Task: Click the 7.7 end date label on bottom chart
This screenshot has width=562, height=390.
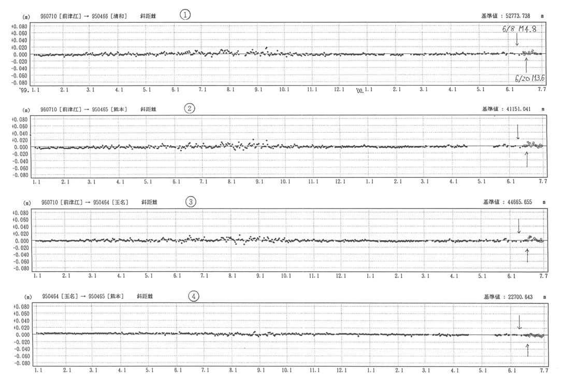Action: tap(543, 371)
